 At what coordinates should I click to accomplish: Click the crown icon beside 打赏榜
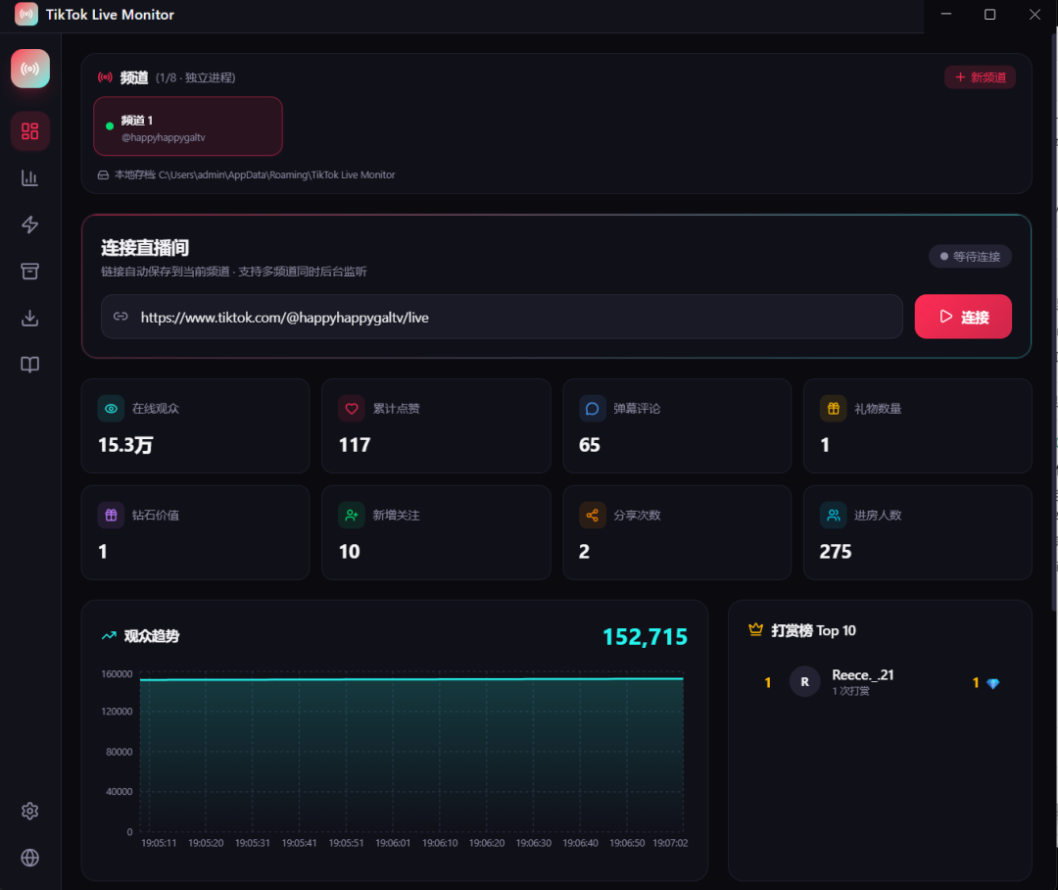pyautogui.click(x=755, y=629)
